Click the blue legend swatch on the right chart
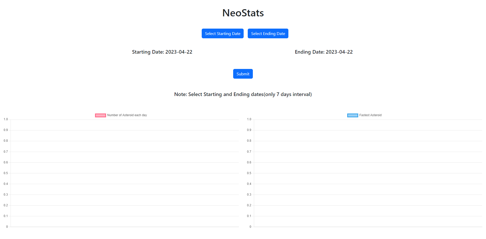 tap(352, 115)
